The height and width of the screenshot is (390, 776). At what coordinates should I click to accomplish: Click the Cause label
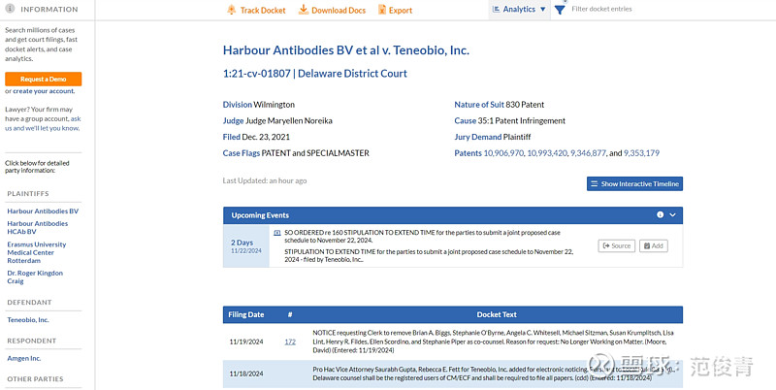(466, 120)
